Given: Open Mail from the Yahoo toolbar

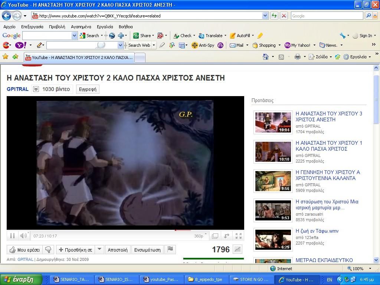Looking at the screenshot, I should click(x=236, y=45).
